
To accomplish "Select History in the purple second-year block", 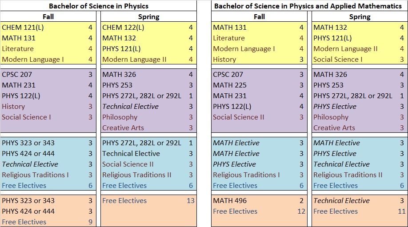I will tap(13, 106).
